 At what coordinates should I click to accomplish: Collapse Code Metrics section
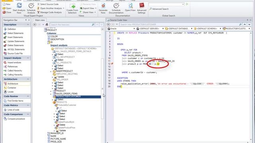28,105
